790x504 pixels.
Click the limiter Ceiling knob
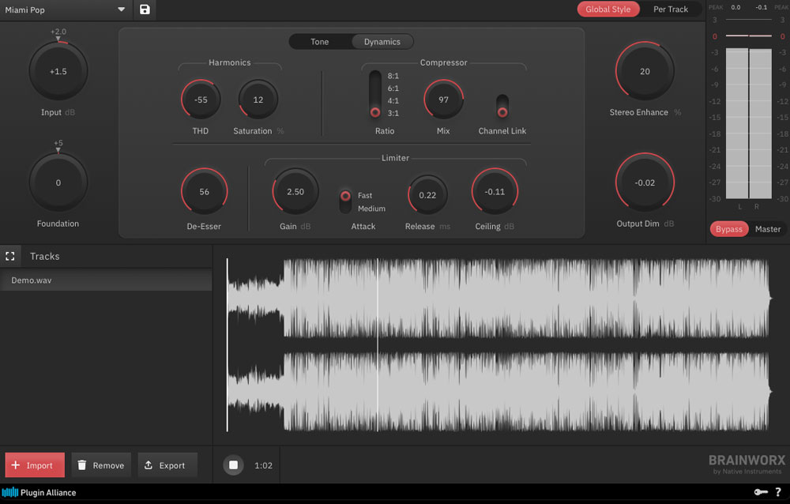tap(495, 191)
